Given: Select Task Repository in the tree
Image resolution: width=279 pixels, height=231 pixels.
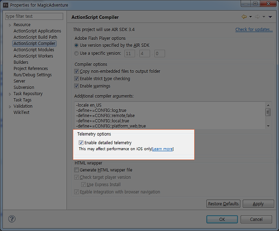Looking at the screenshot, I should point(28,94).
